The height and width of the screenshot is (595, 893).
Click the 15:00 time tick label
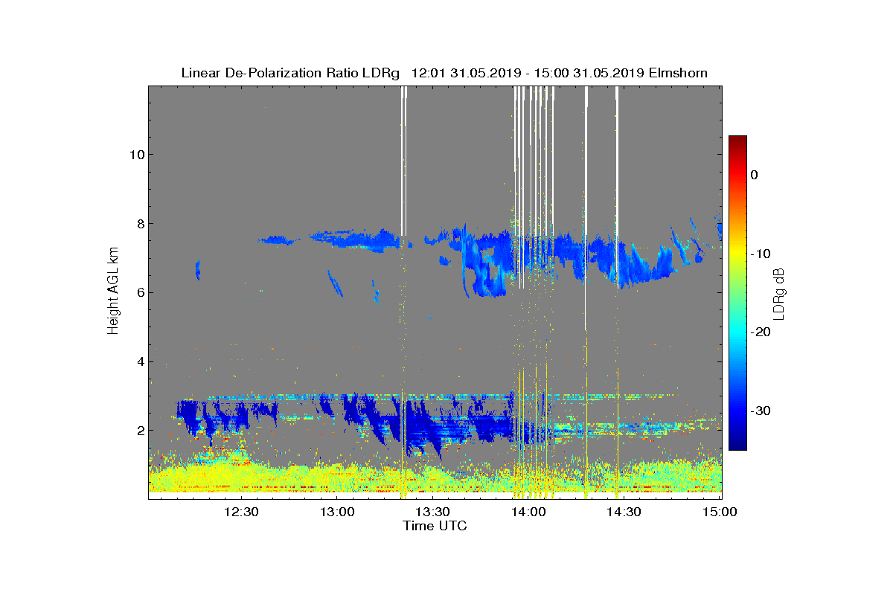click(719, 512)
